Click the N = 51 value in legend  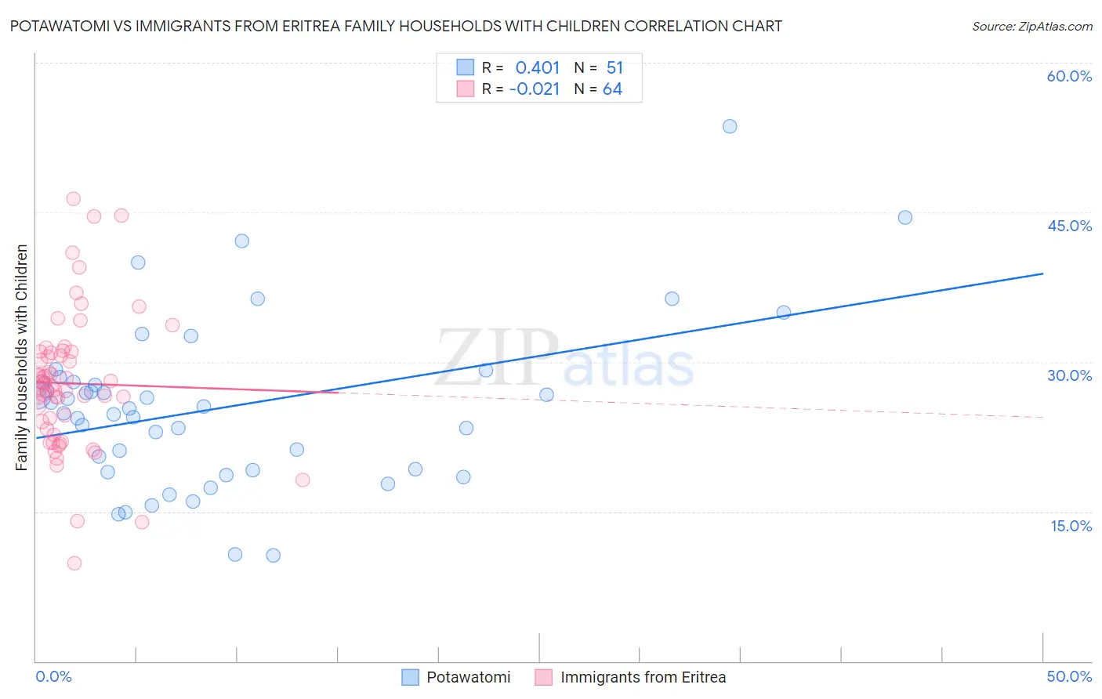coord(599,67)
